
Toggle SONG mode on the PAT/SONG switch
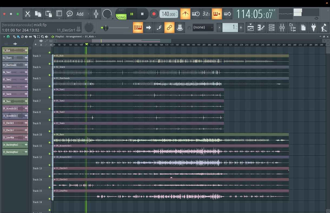[121, 17]
